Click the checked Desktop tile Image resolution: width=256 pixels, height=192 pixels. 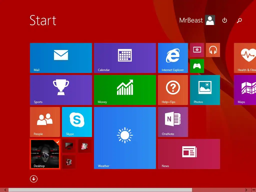(45, 154)
